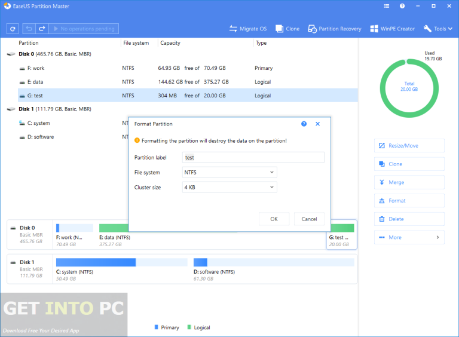Expand the Tools dropdown menu
The image size is (459, 337).
[x=438, y=29]
